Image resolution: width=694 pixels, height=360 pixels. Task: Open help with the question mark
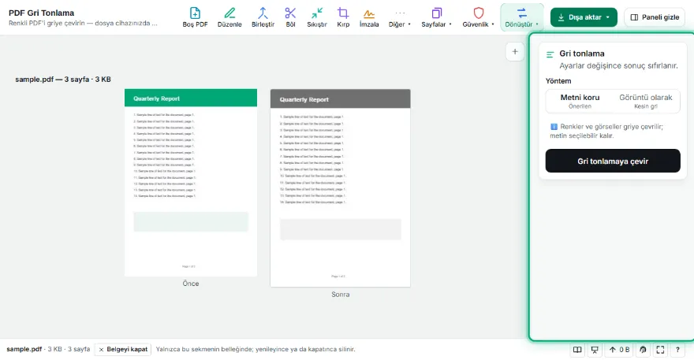click(677, 350)
